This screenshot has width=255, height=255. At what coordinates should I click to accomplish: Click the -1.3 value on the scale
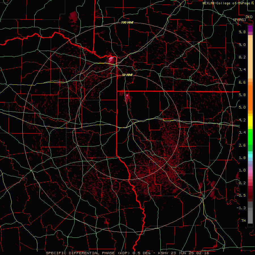pyautogui.click(x=241, y=208)
